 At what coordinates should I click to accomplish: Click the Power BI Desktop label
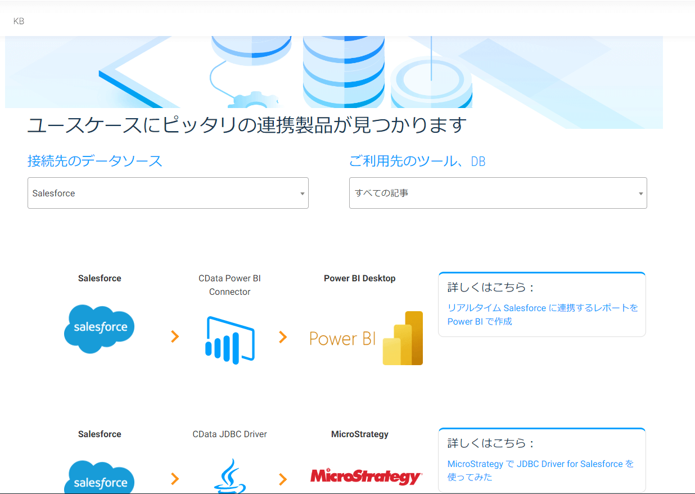360,278
